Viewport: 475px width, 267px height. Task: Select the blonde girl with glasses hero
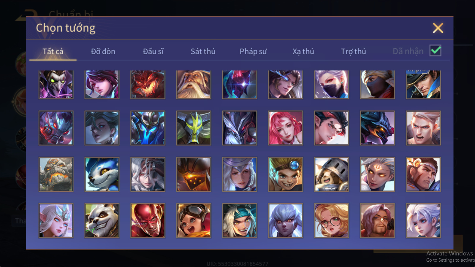(x=331, y=220)
